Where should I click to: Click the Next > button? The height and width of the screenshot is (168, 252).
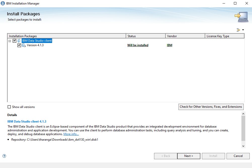pyautogui.click(x=189, y=156)
